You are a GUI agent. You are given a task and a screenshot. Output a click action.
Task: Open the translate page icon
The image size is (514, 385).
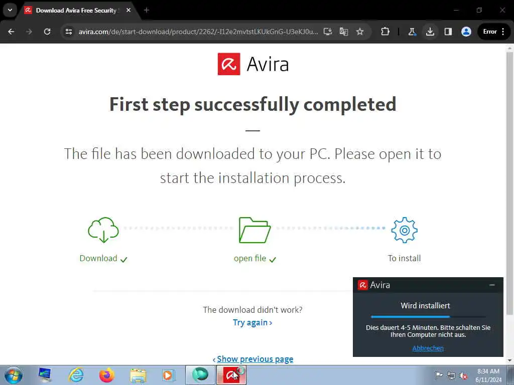click(x=344, y=32)
